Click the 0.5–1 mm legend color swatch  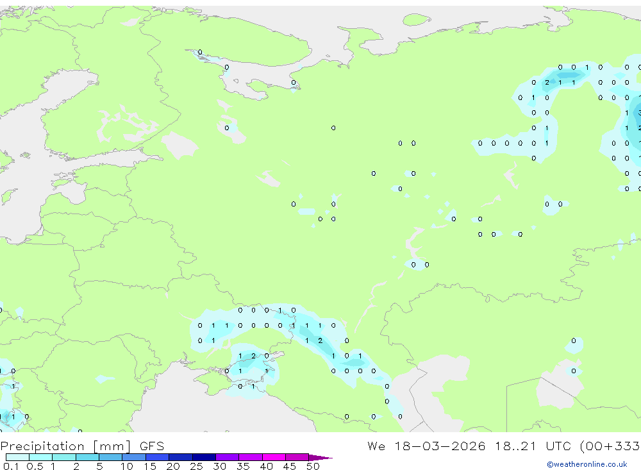pos(41,457)
